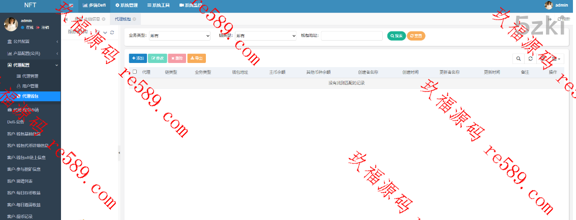This screenshot has height=220, width=576.
Task: Close the 代理钱包 tab with its x icon
Action: click(134, 19)
